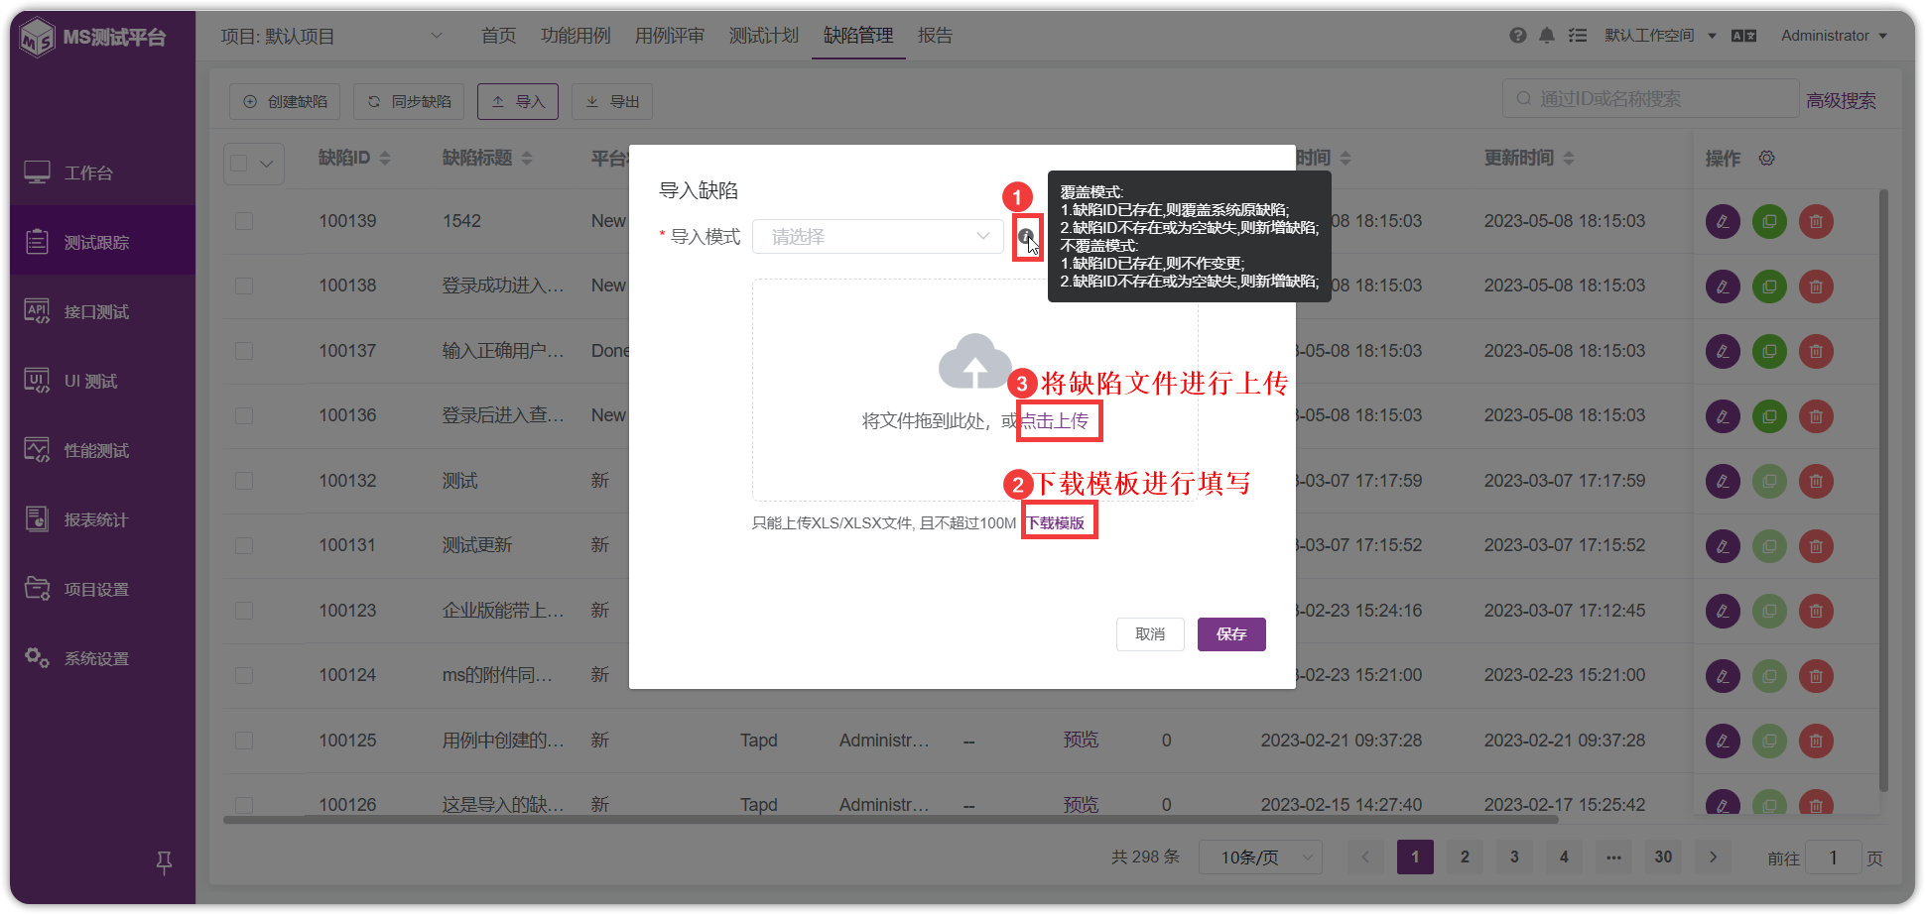Click the 下载模版 link
This screenshot has width=1925, height=914.
pyautogui.click(x=1056, y=522)
